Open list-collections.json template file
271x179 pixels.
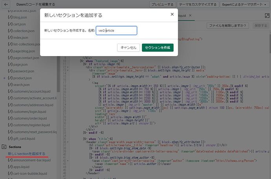[27, 44]
